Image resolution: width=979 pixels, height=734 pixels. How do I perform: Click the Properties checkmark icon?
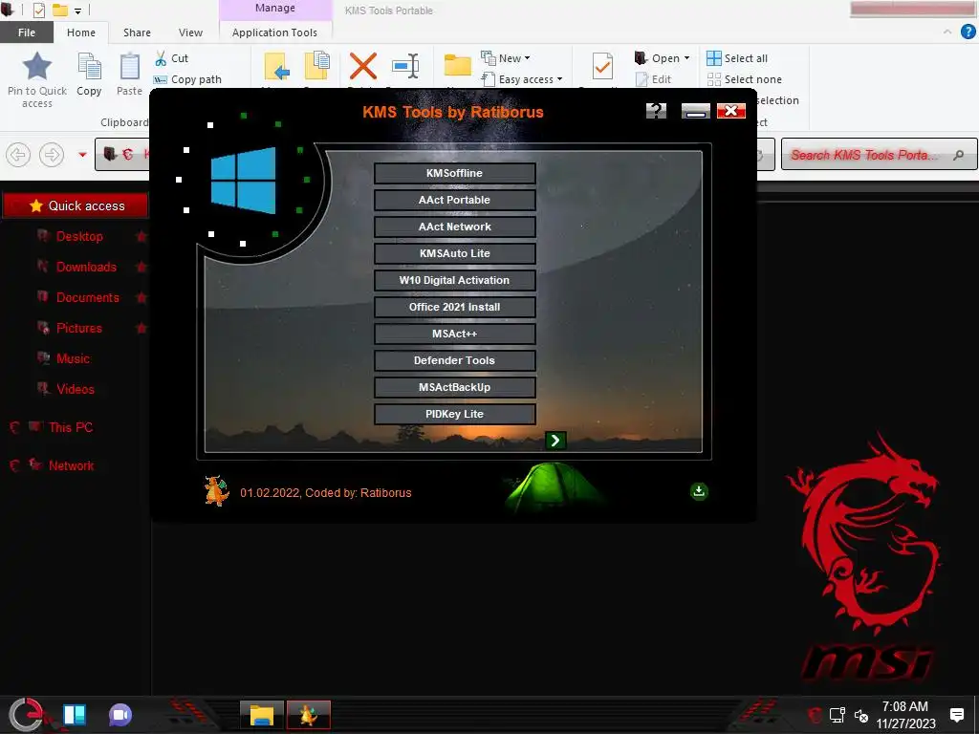click(602, 66)
